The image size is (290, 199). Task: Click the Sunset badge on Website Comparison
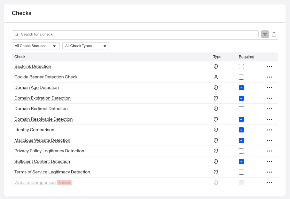point(64,183)
